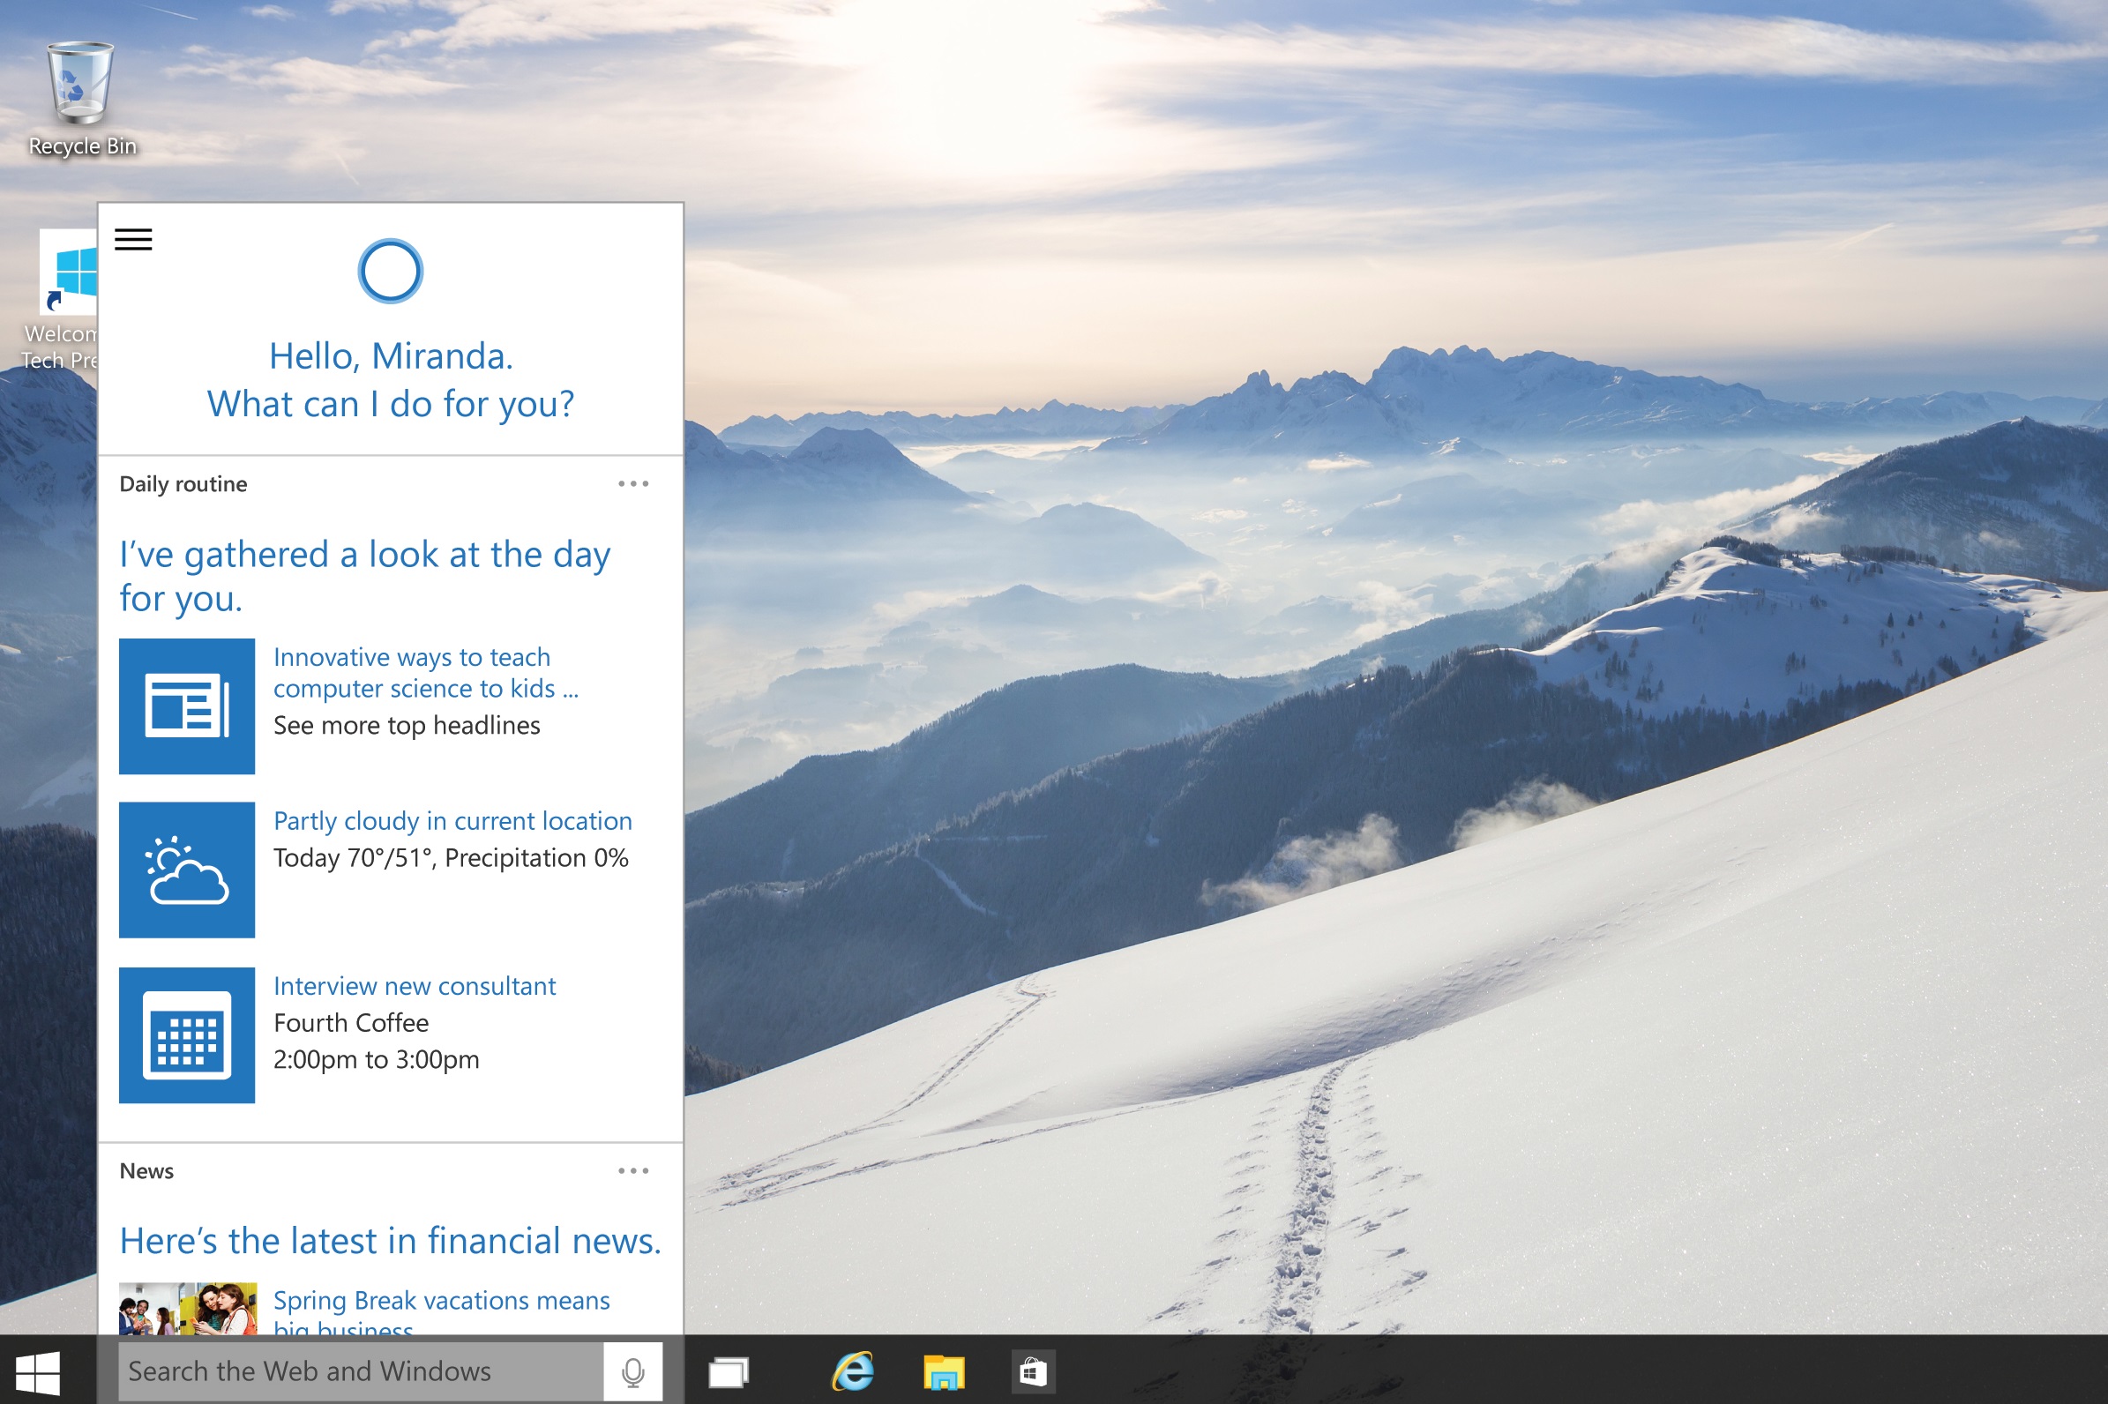2108x1404 pixels.
Task: Expand the Daily routine more options dots
Action: click(633, 483)
